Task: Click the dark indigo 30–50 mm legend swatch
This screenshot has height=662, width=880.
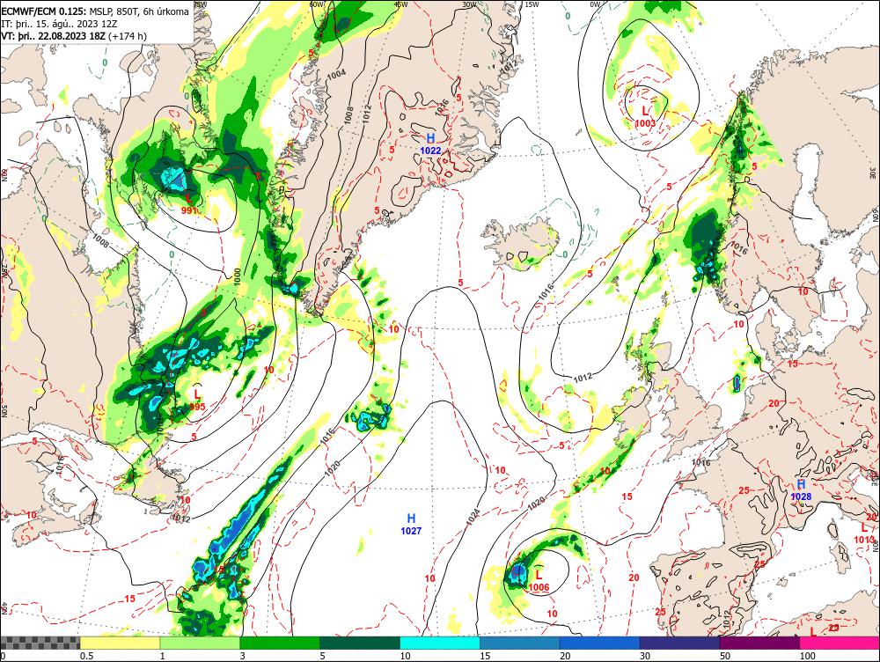Action: [x=679, y=643]
